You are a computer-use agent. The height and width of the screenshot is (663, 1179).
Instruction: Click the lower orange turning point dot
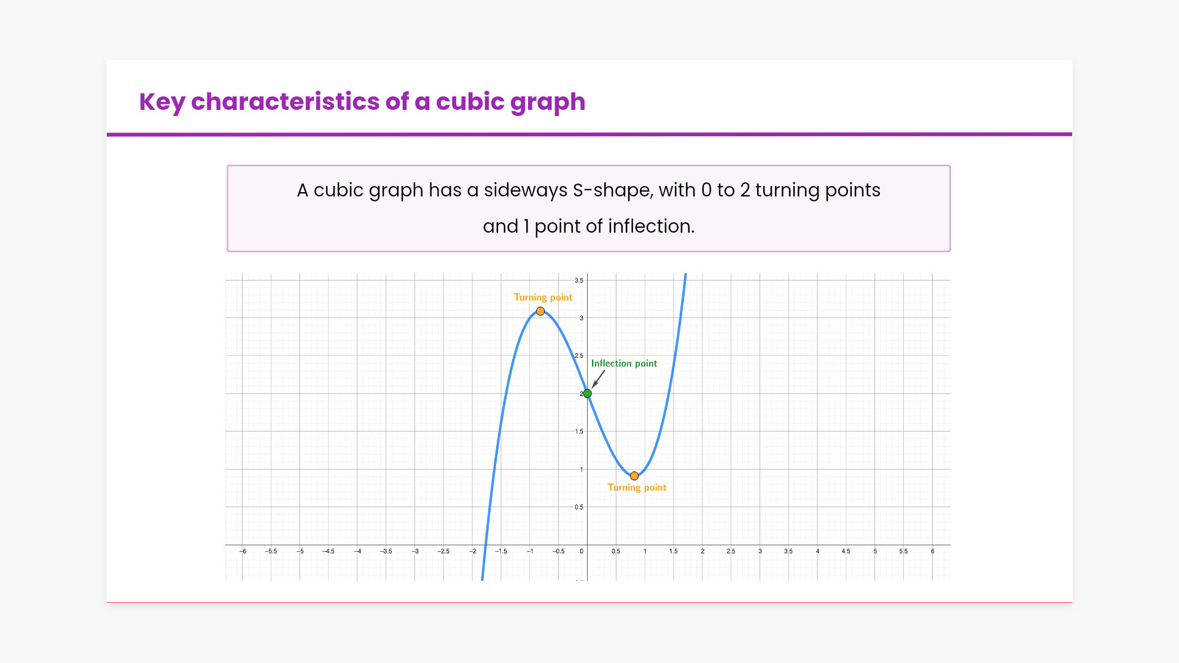click(x=634, y=476)
